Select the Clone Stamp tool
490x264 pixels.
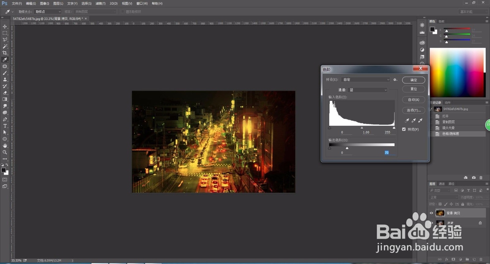point(5,80)
